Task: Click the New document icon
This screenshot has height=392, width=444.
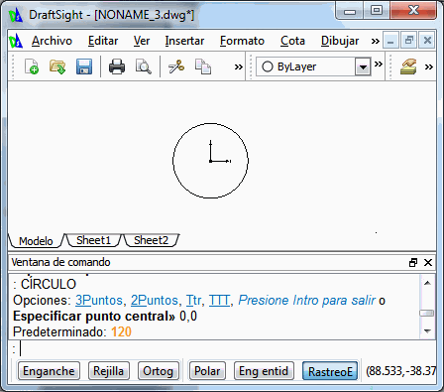Action: 32,66
